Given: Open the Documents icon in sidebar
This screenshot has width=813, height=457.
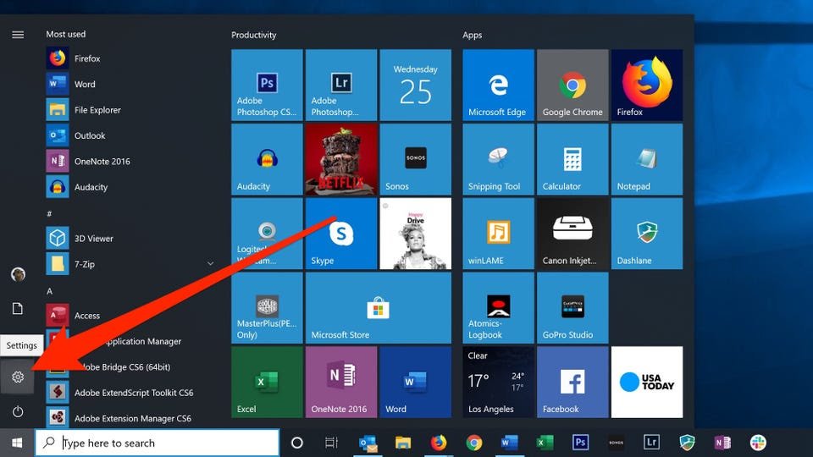Looking at the screenshot, I should 18,309.
